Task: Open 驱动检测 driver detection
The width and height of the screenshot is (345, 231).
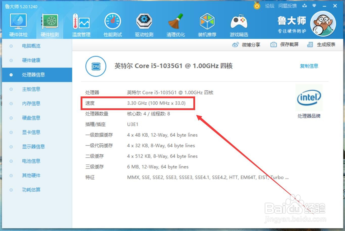Action: coord(144,25)
